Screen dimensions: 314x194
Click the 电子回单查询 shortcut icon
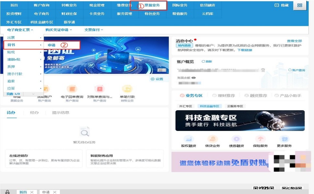click(x=72, y=89)
